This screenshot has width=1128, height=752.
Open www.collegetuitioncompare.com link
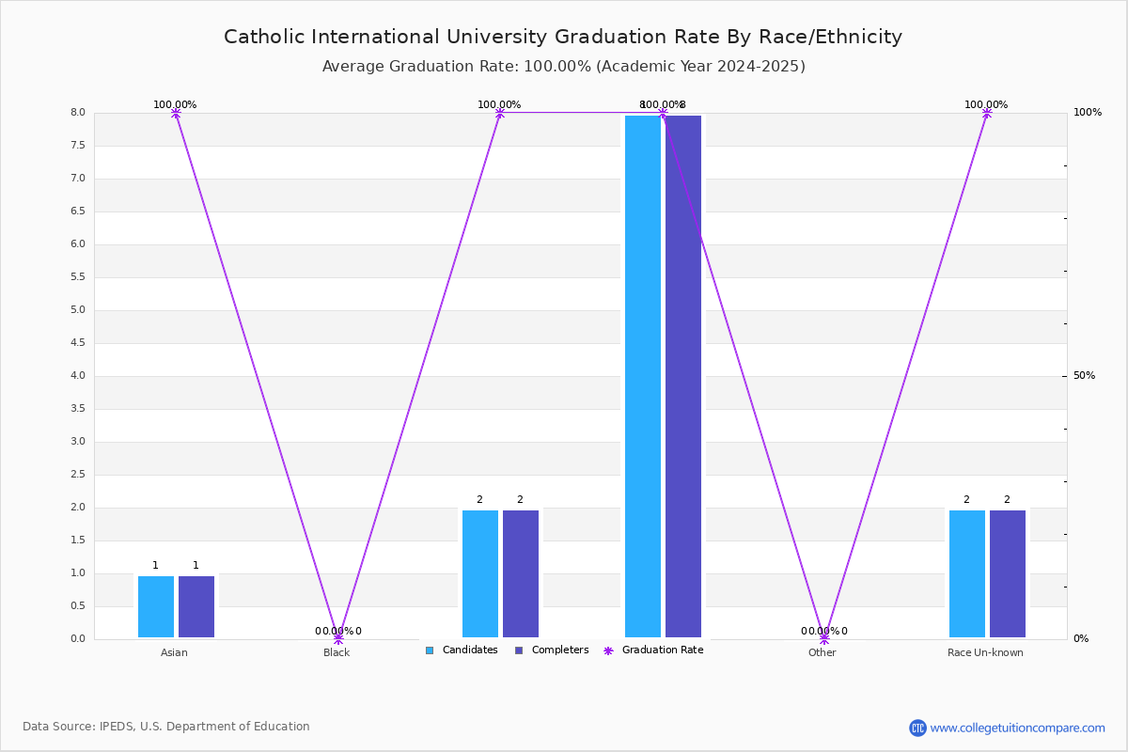1018,728
